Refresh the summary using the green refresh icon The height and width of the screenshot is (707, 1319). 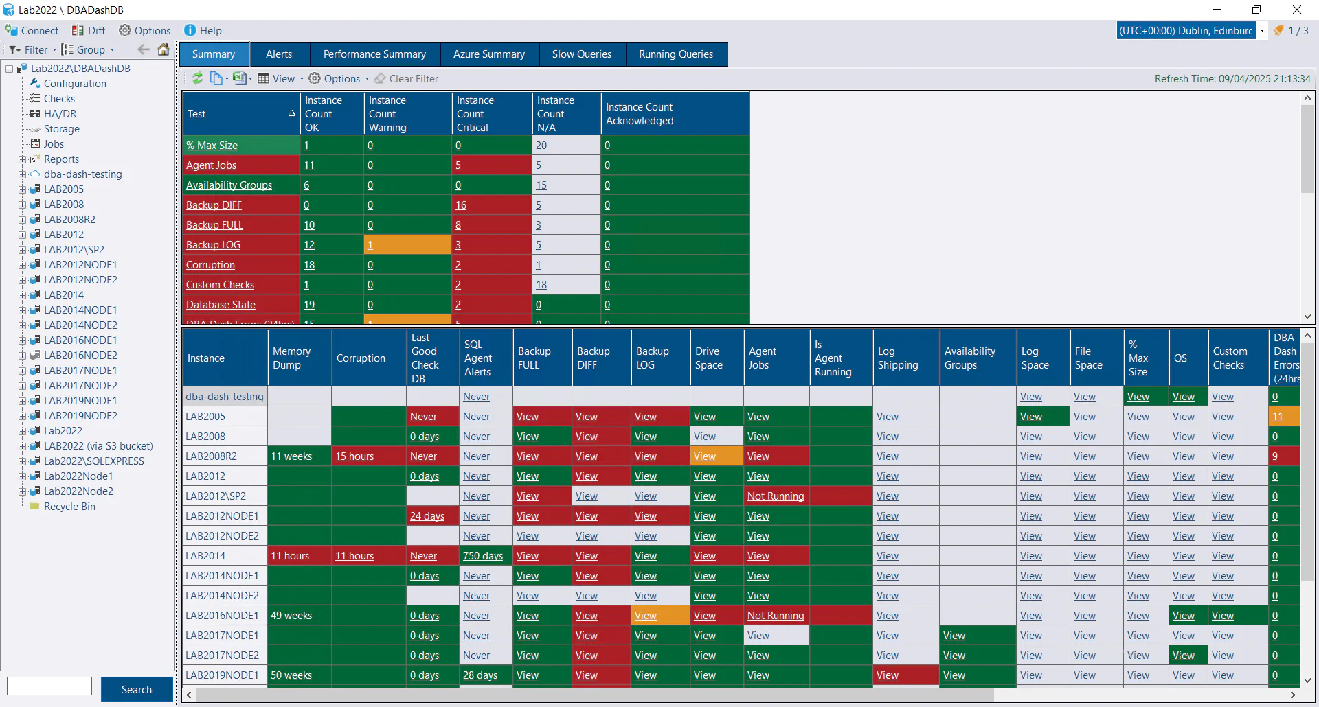tap(197, 78)
